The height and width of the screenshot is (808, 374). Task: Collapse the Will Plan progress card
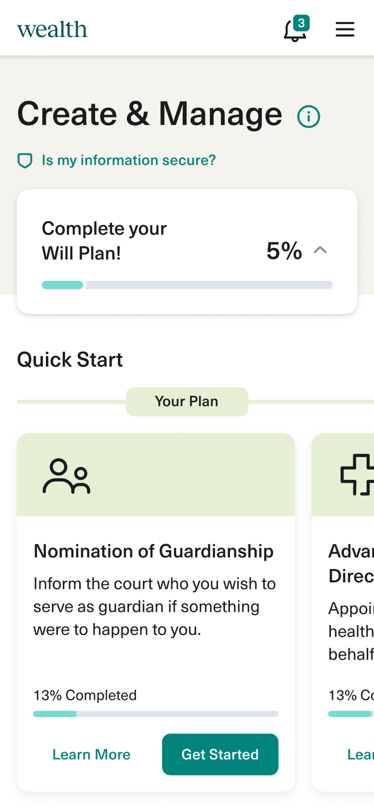coord(320,250)
